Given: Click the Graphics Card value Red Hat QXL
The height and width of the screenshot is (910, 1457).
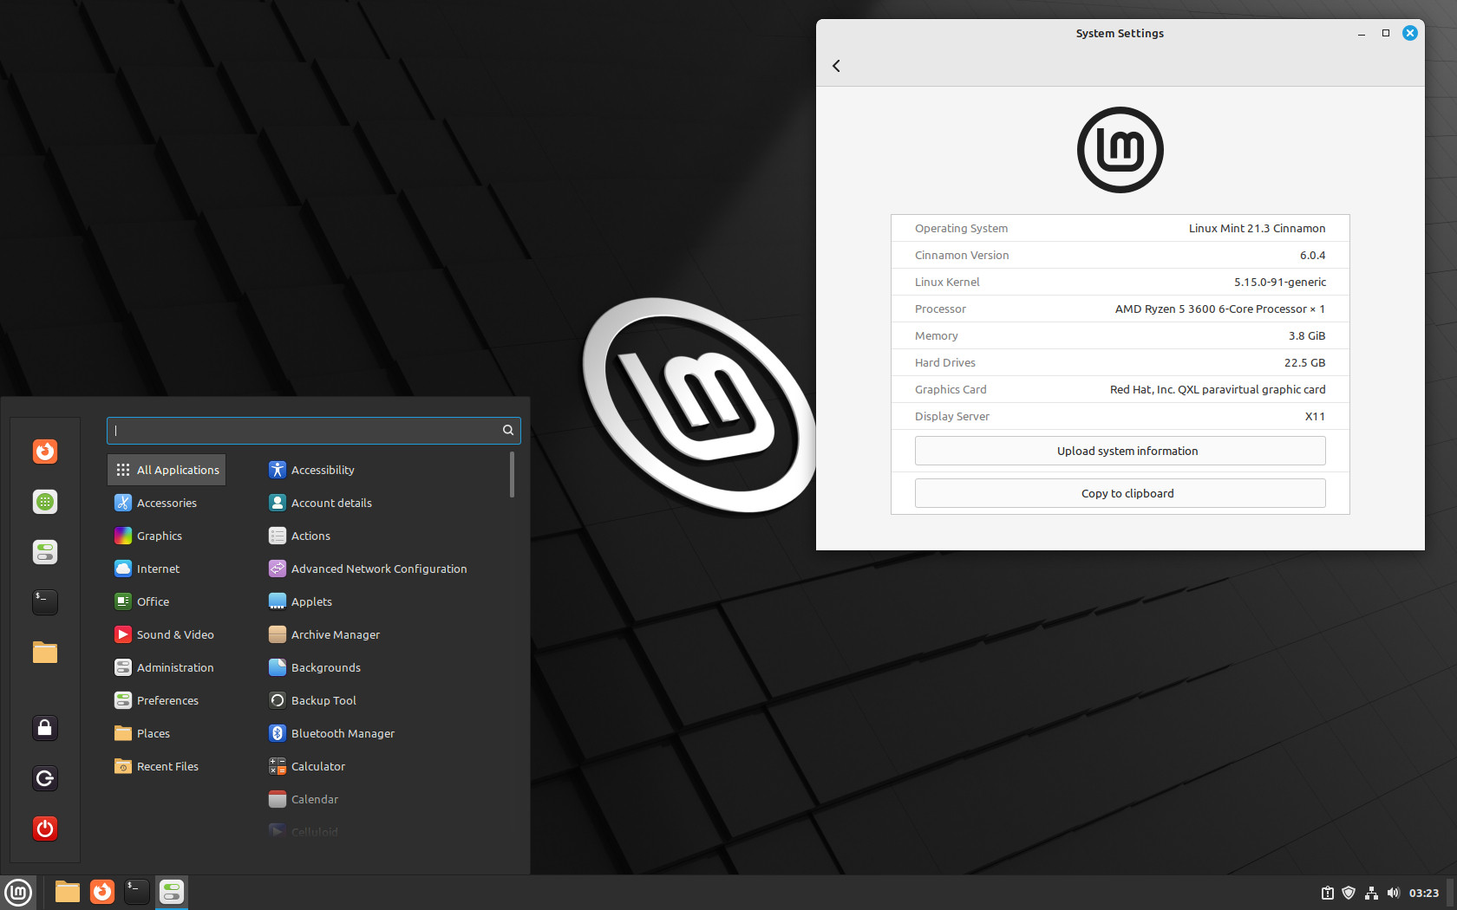Looking at the screenshot, I should point(1218,389).
